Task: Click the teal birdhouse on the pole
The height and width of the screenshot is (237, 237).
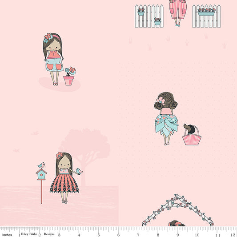Action: [x=41, y=174]
